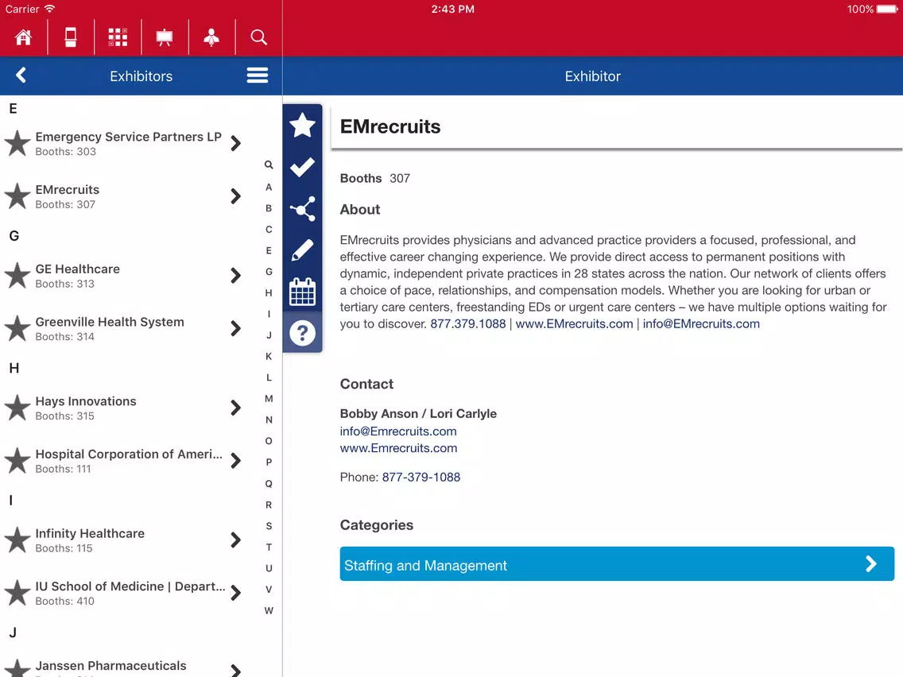Visit www.Emrecruits.com under Contact
This screenshot has width=903, height=677.
[398, 448]
